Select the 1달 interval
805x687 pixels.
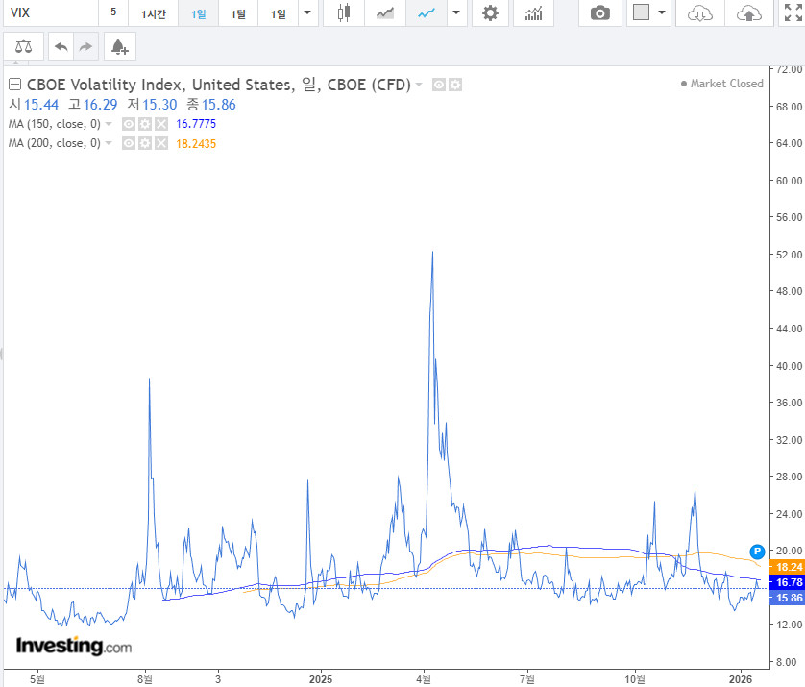pyautogui.click(x=238, y=12)
